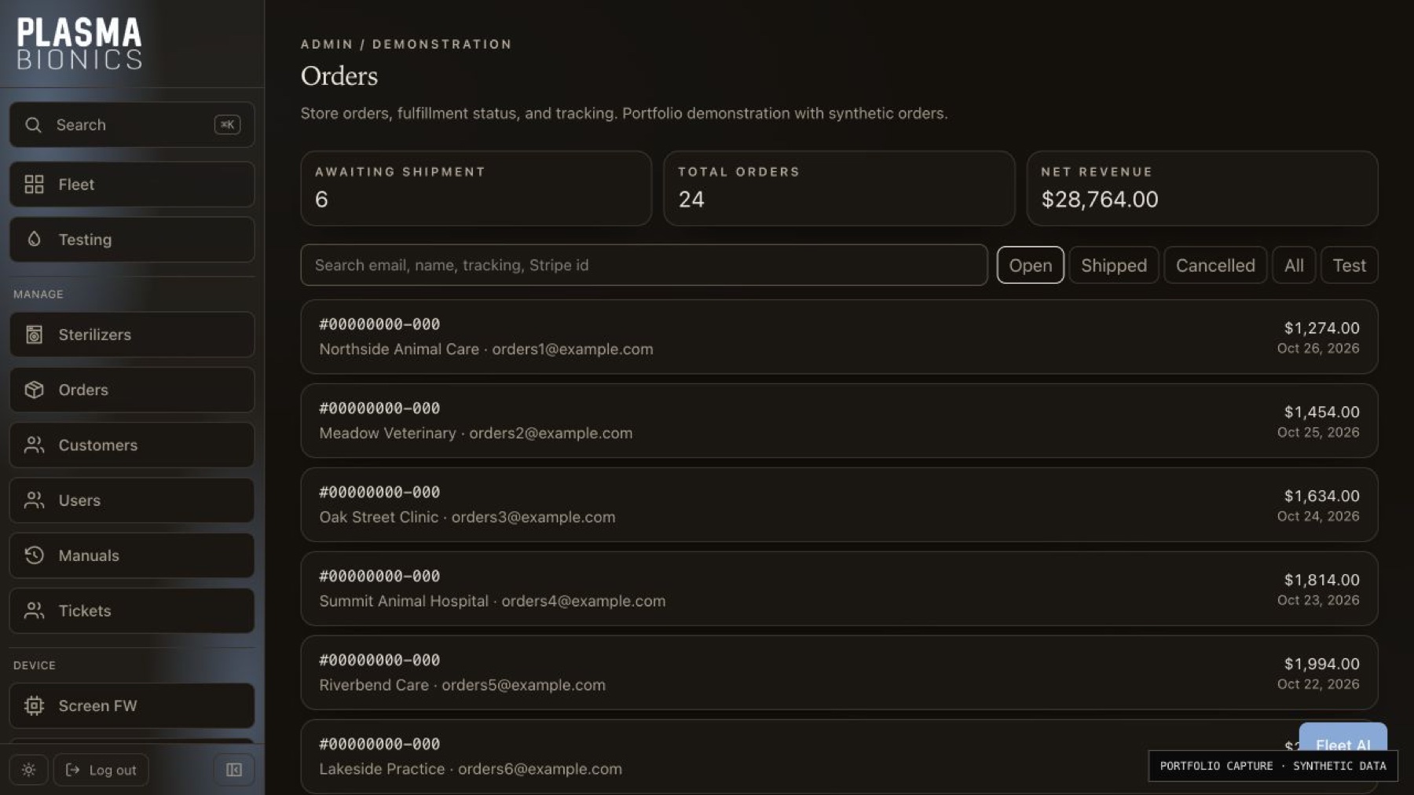Click the $1,274.00 order amount

click(1321, 328)
